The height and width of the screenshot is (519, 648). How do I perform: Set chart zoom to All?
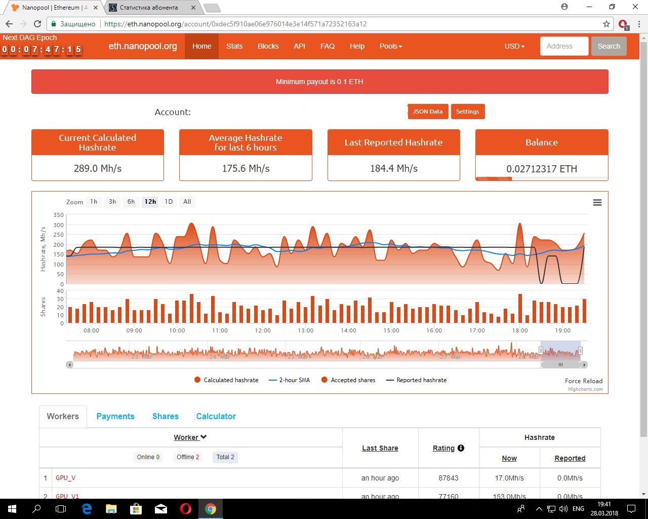tap(187, 202)
